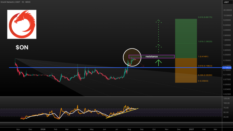
Task: Click the 9.00000 price scale value
Action: [228, 20]
